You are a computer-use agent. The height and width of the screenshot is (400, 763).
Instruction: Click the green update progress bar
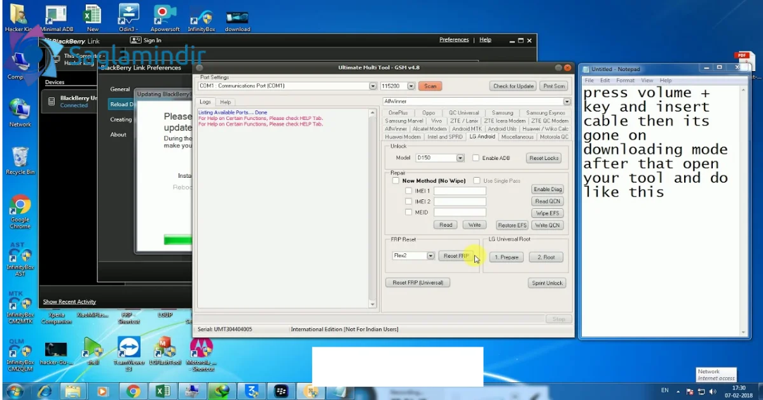click(178, 239)
